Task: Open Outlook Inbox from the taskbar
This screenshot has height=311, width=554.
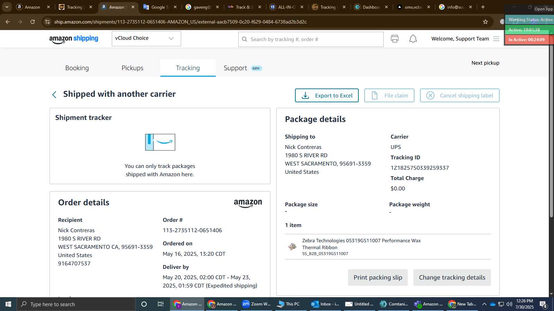Action: tap(325, 304)
